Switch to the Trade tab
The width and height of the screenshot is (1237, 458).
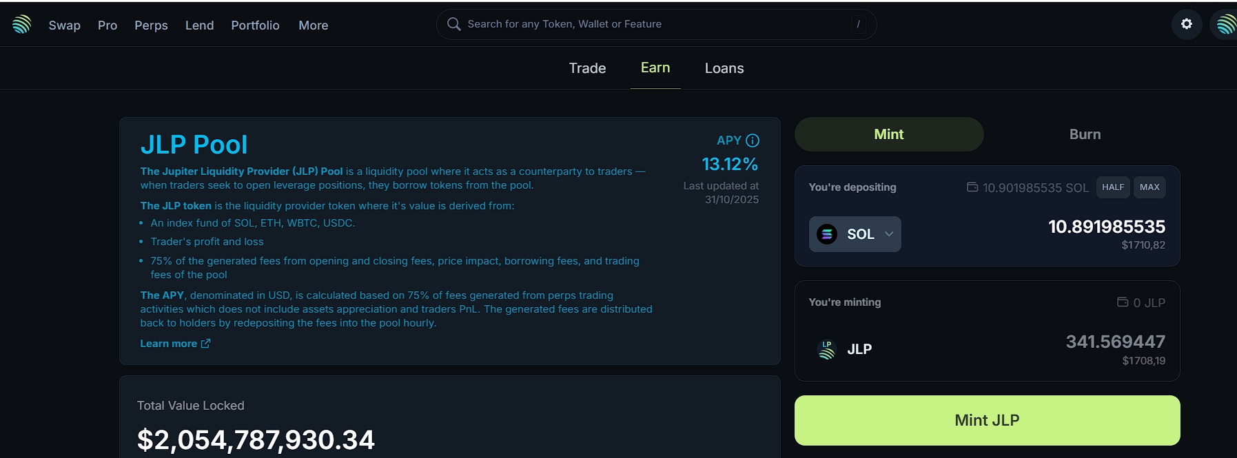pyautogui.click(x=588, y=68)
